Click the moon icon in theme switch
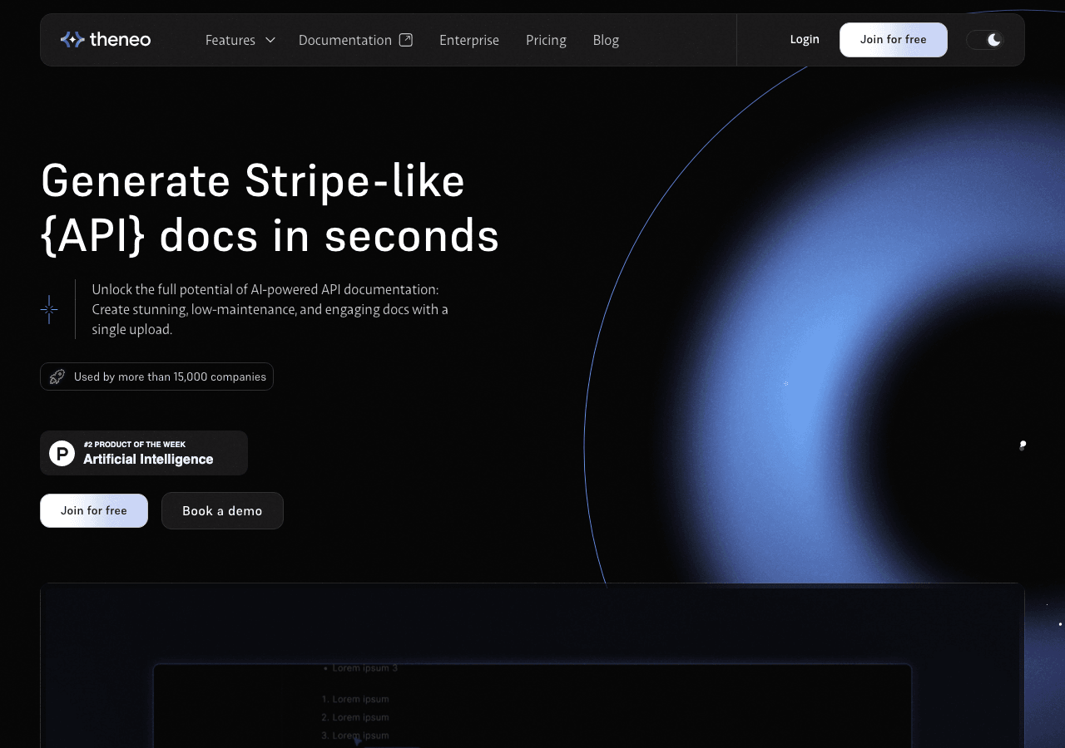This screenshot has height=748, width=1065. click(994, 40)
